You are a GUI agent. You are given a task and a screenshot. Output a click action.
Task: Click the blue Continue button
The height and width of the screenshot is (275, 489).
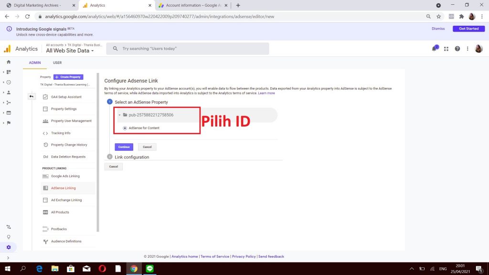click(124, 147)
